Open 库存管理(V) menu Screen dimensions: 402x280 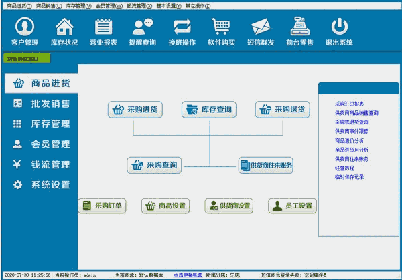pos(78,5)
